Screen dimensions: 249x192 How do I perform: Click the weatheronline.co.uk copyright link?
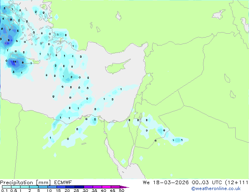216,188
